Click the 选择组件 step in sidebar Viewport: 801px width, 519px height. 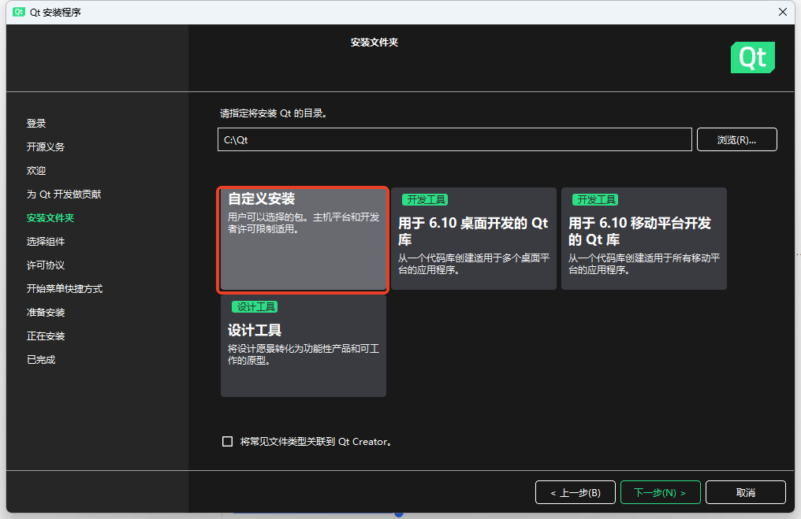46,241
